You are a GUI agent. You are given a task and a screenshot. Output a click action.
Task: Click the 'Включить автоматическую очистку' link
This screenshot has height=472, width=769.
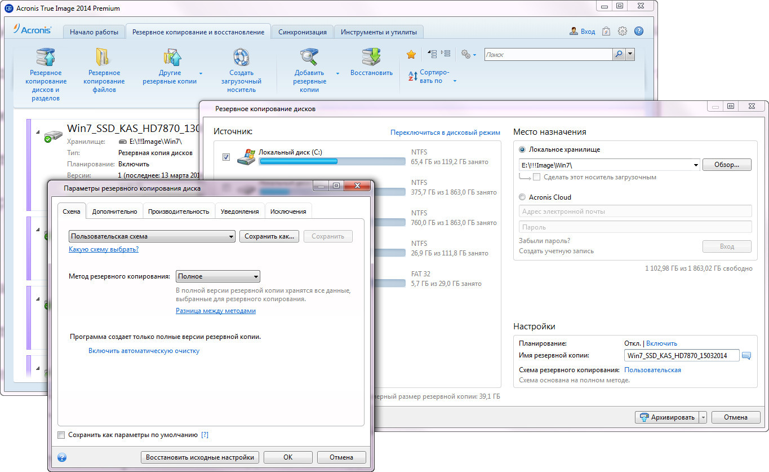coord(144,351)
